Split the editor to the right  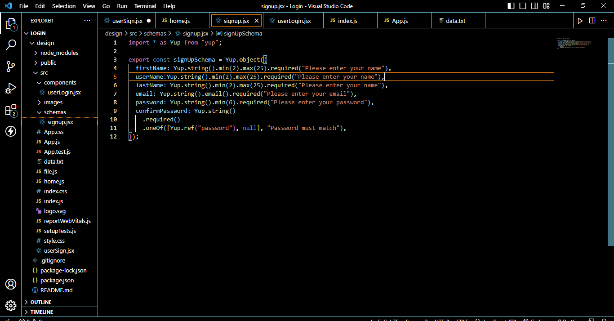point(592,21)
